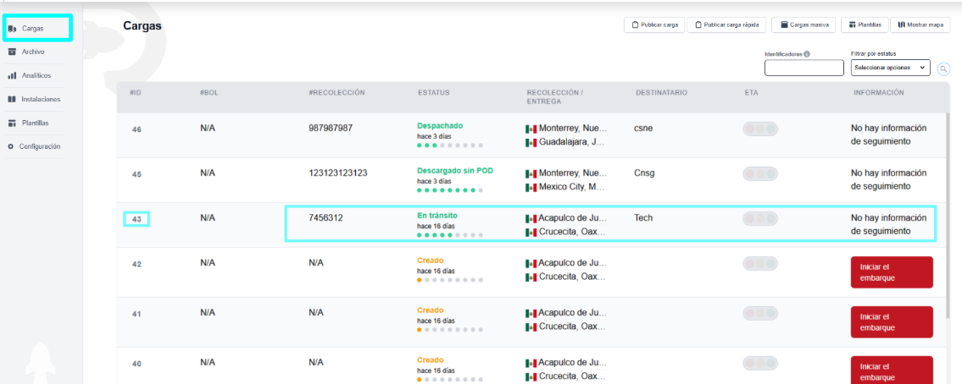The width and height of the screenshot is (962, 384).
Task: Click the Archivo box icon in sidebar
Action: coord(12,52)
